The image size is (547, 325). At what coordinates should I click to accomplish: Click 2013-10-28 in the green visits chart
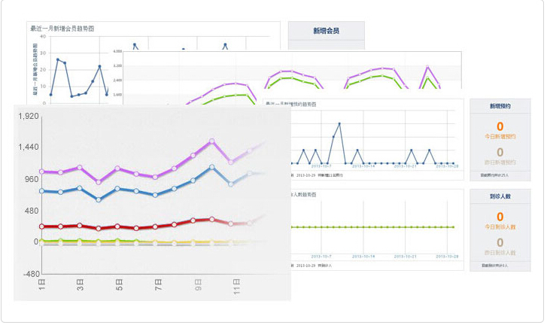[447, 257]
